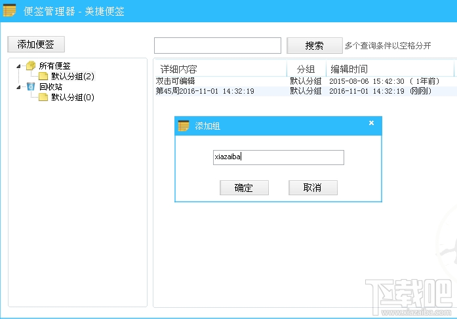Screen dimensions: 457x319
Task: Close the 添加组 dialog
Action: point(371,123)
